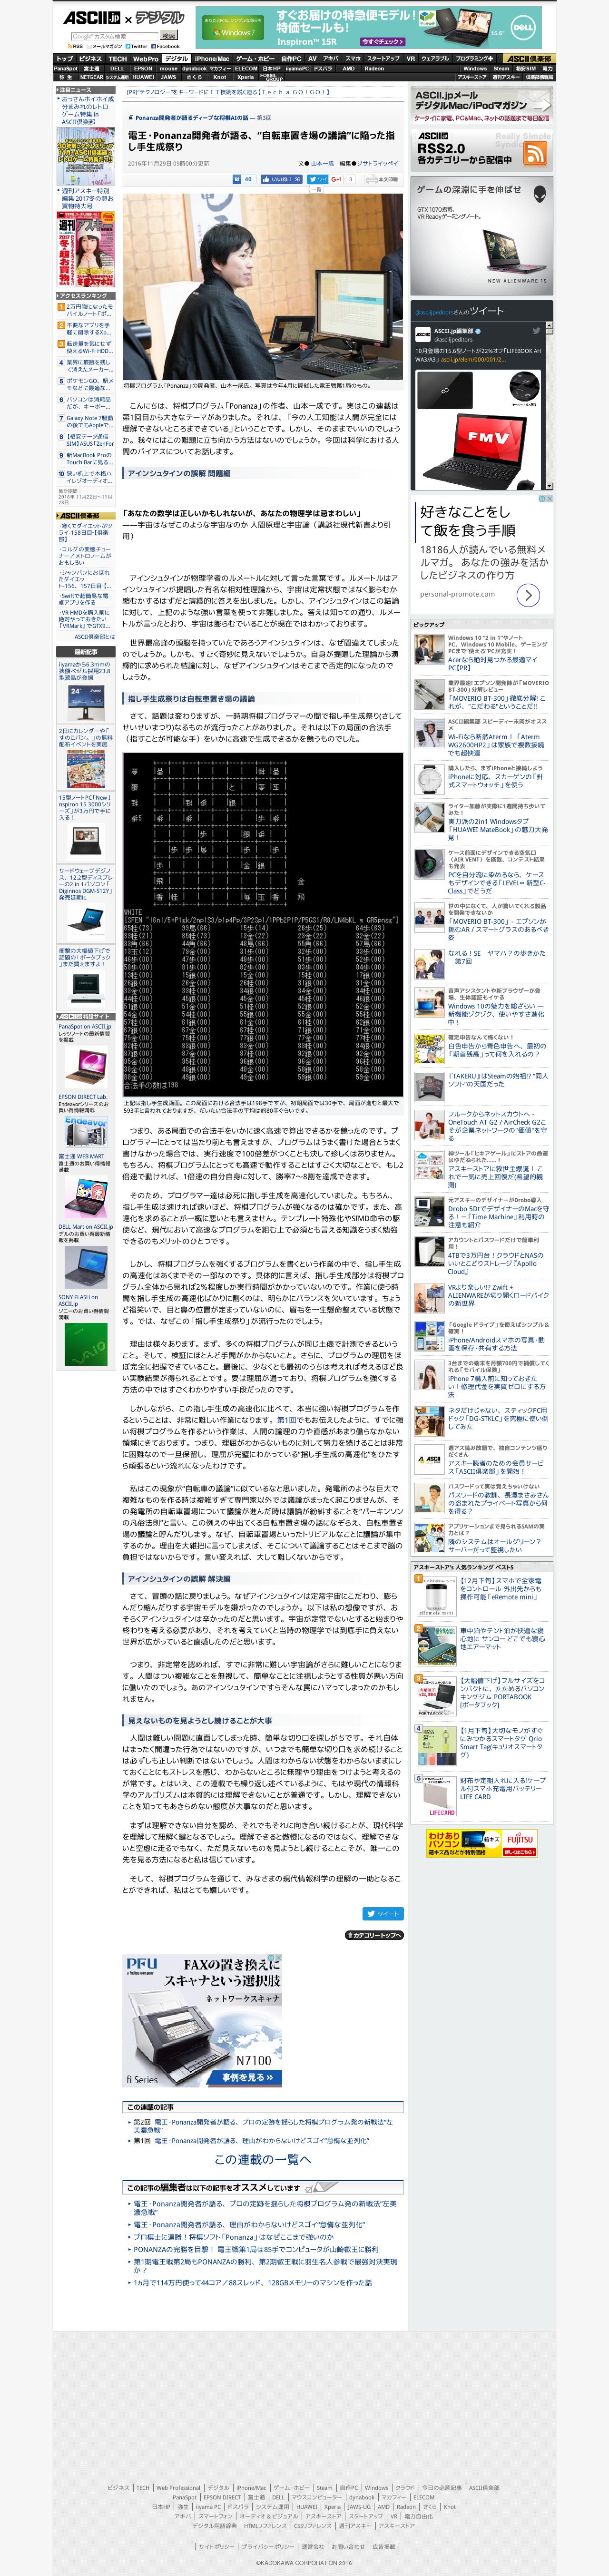Open the メールマガジン link in the header
Image resolution: width=609 pixels, height=2576 pixels.
pyautogui.click(x=105, y=46)
